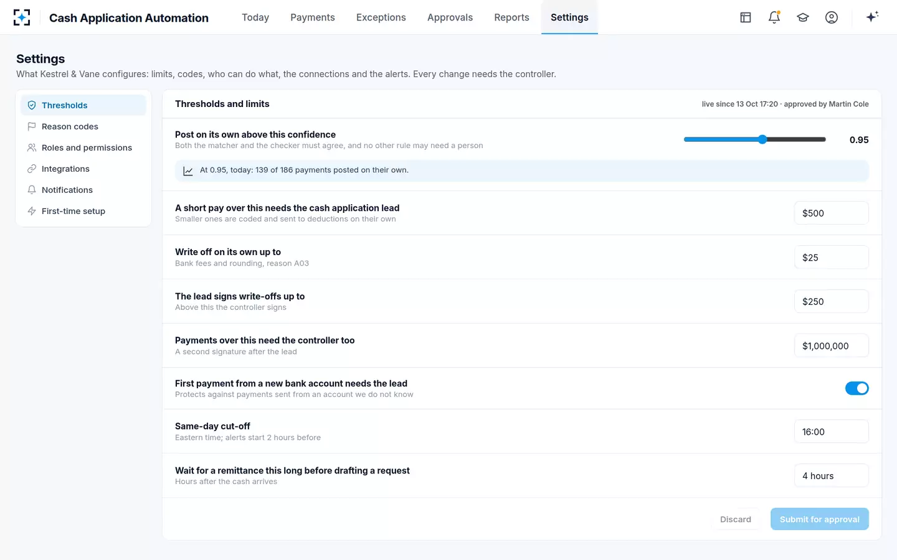Viewport: 897px width, 560px height.
Task: Open the graduation cap learning icon
Action: click(803, 17)
